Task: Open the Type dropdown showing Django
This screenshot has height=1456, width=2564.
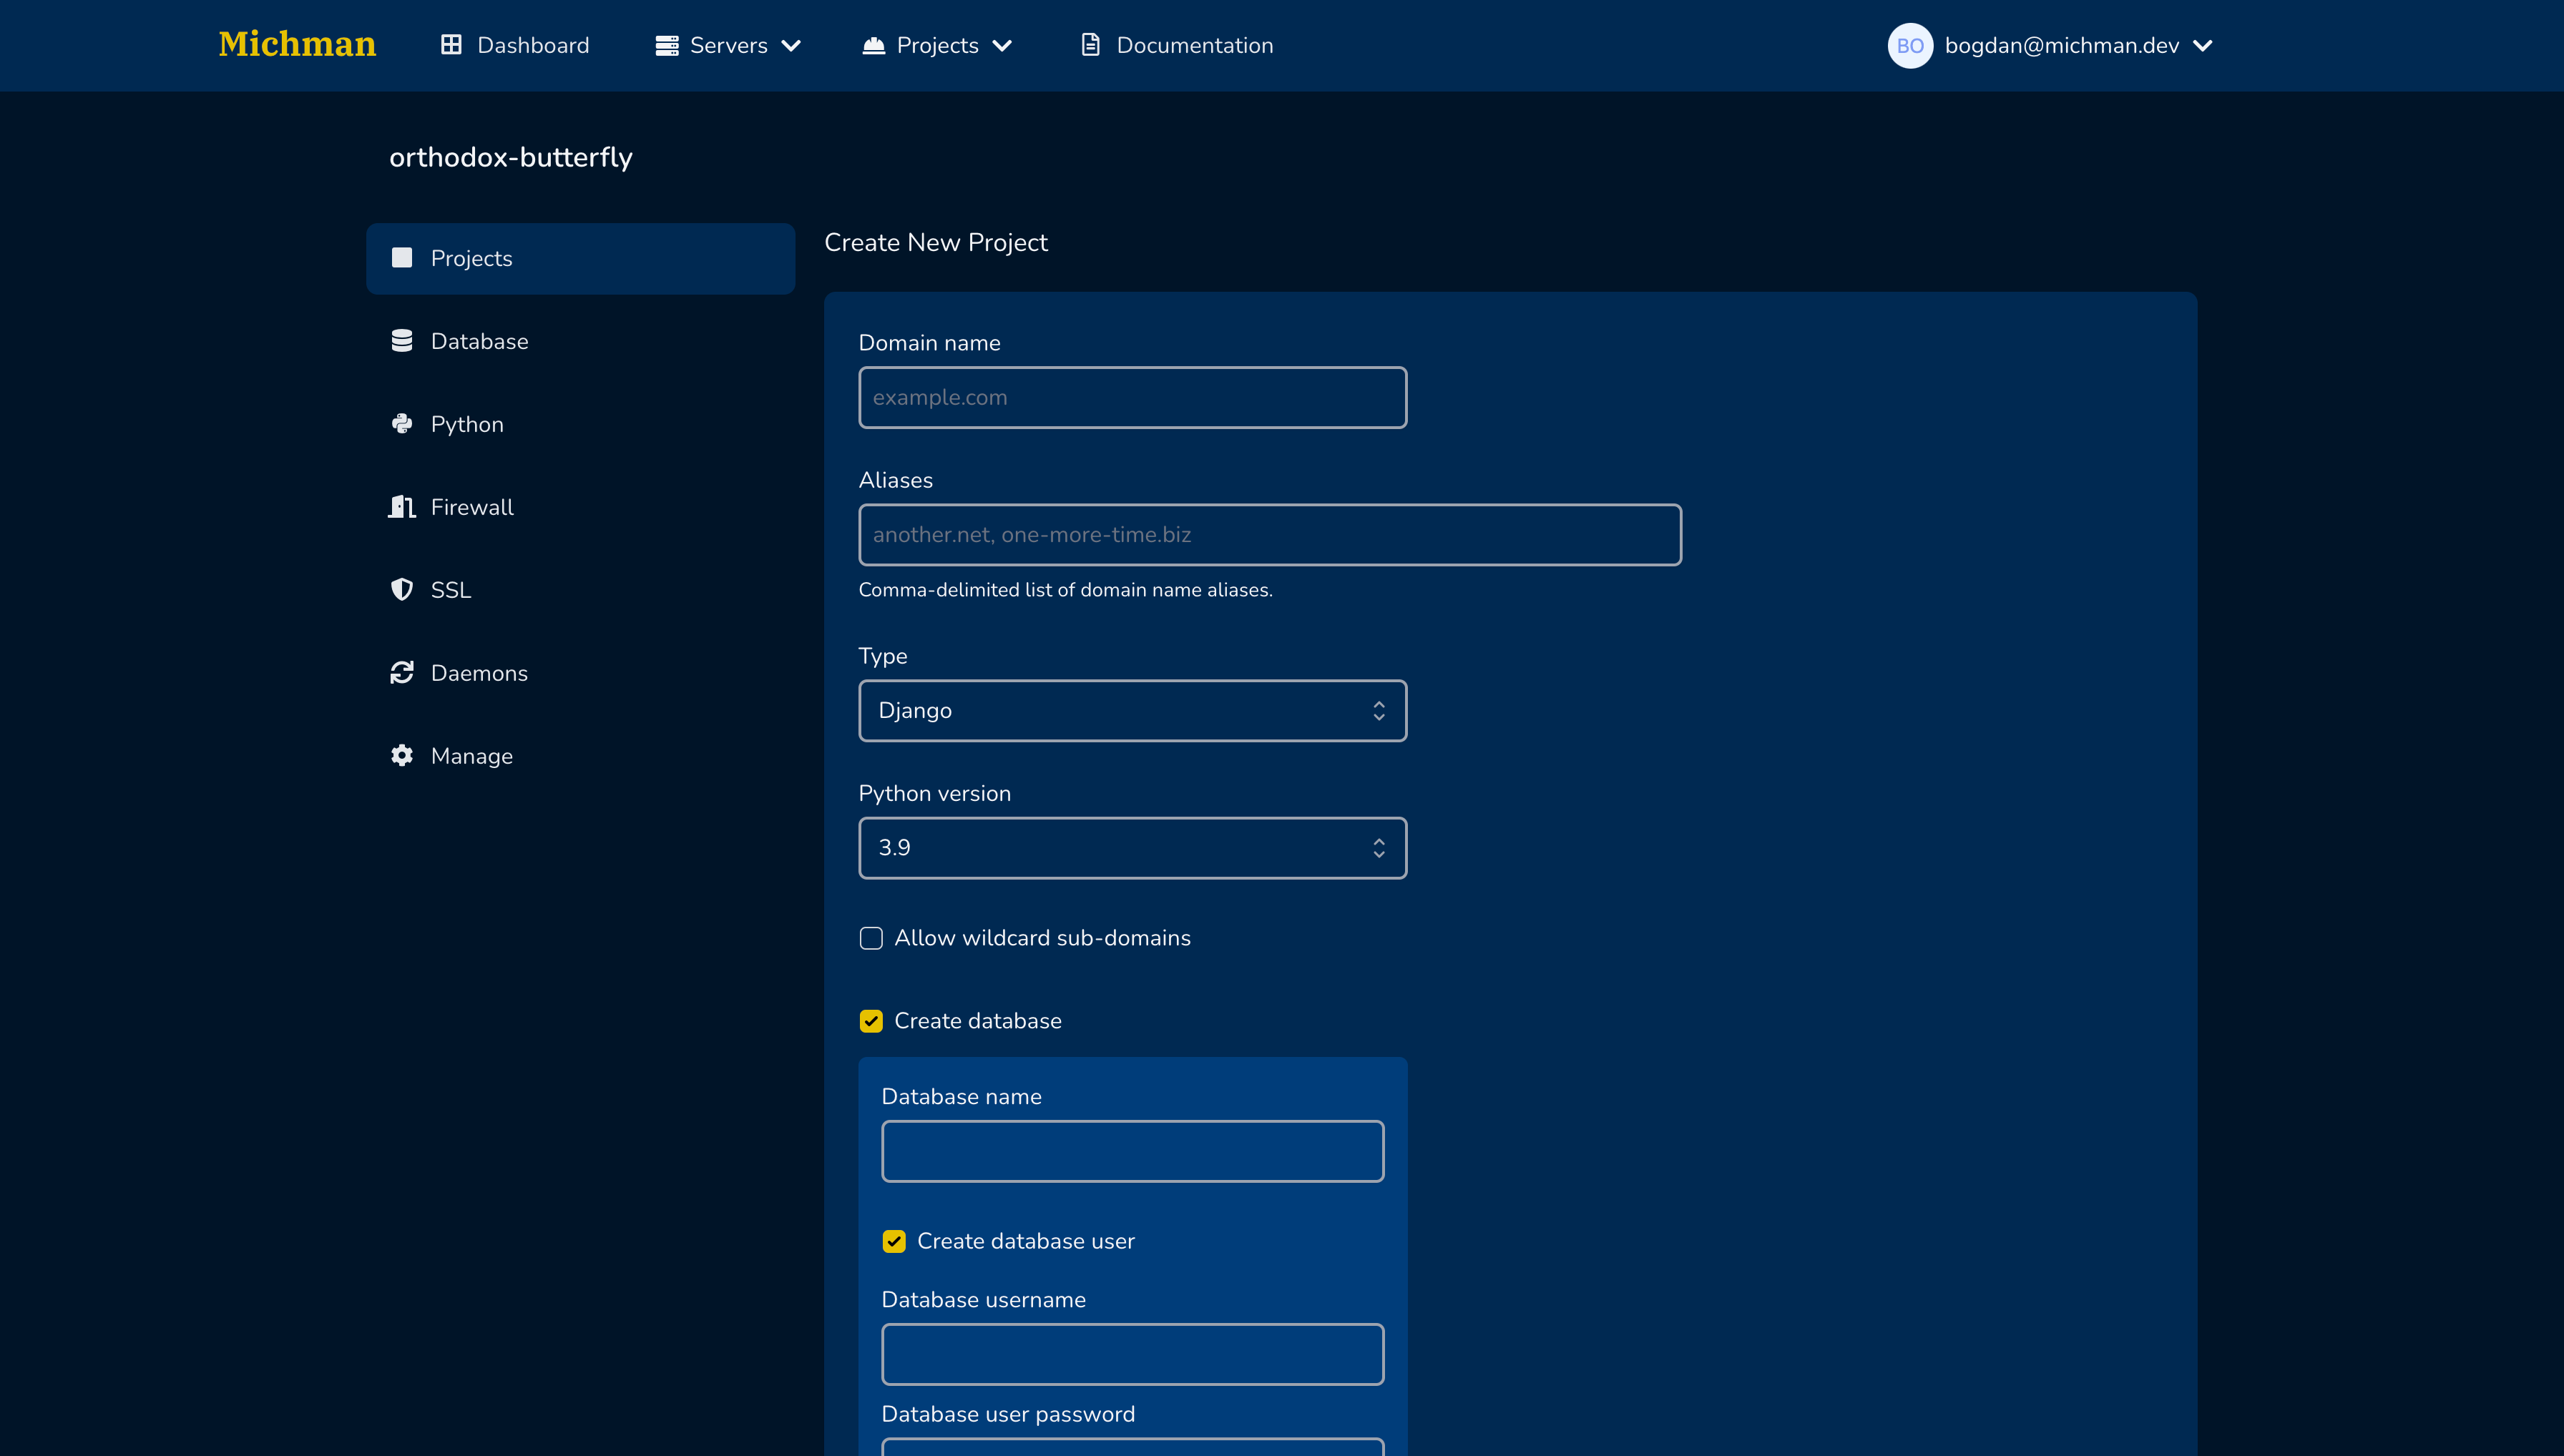Action: pyautogui.click(x=1132, y=711)
